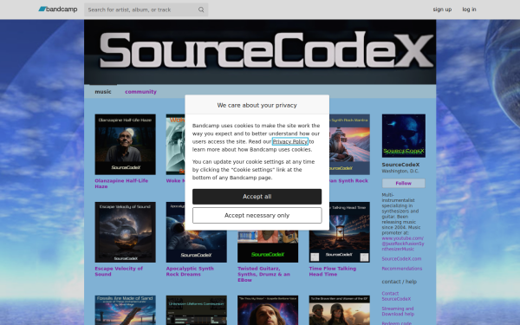Open the YouTube JazzRockFusionSynthesizerMusic link
The width and height of the screenshot is (520, 325).
point(403,244)
